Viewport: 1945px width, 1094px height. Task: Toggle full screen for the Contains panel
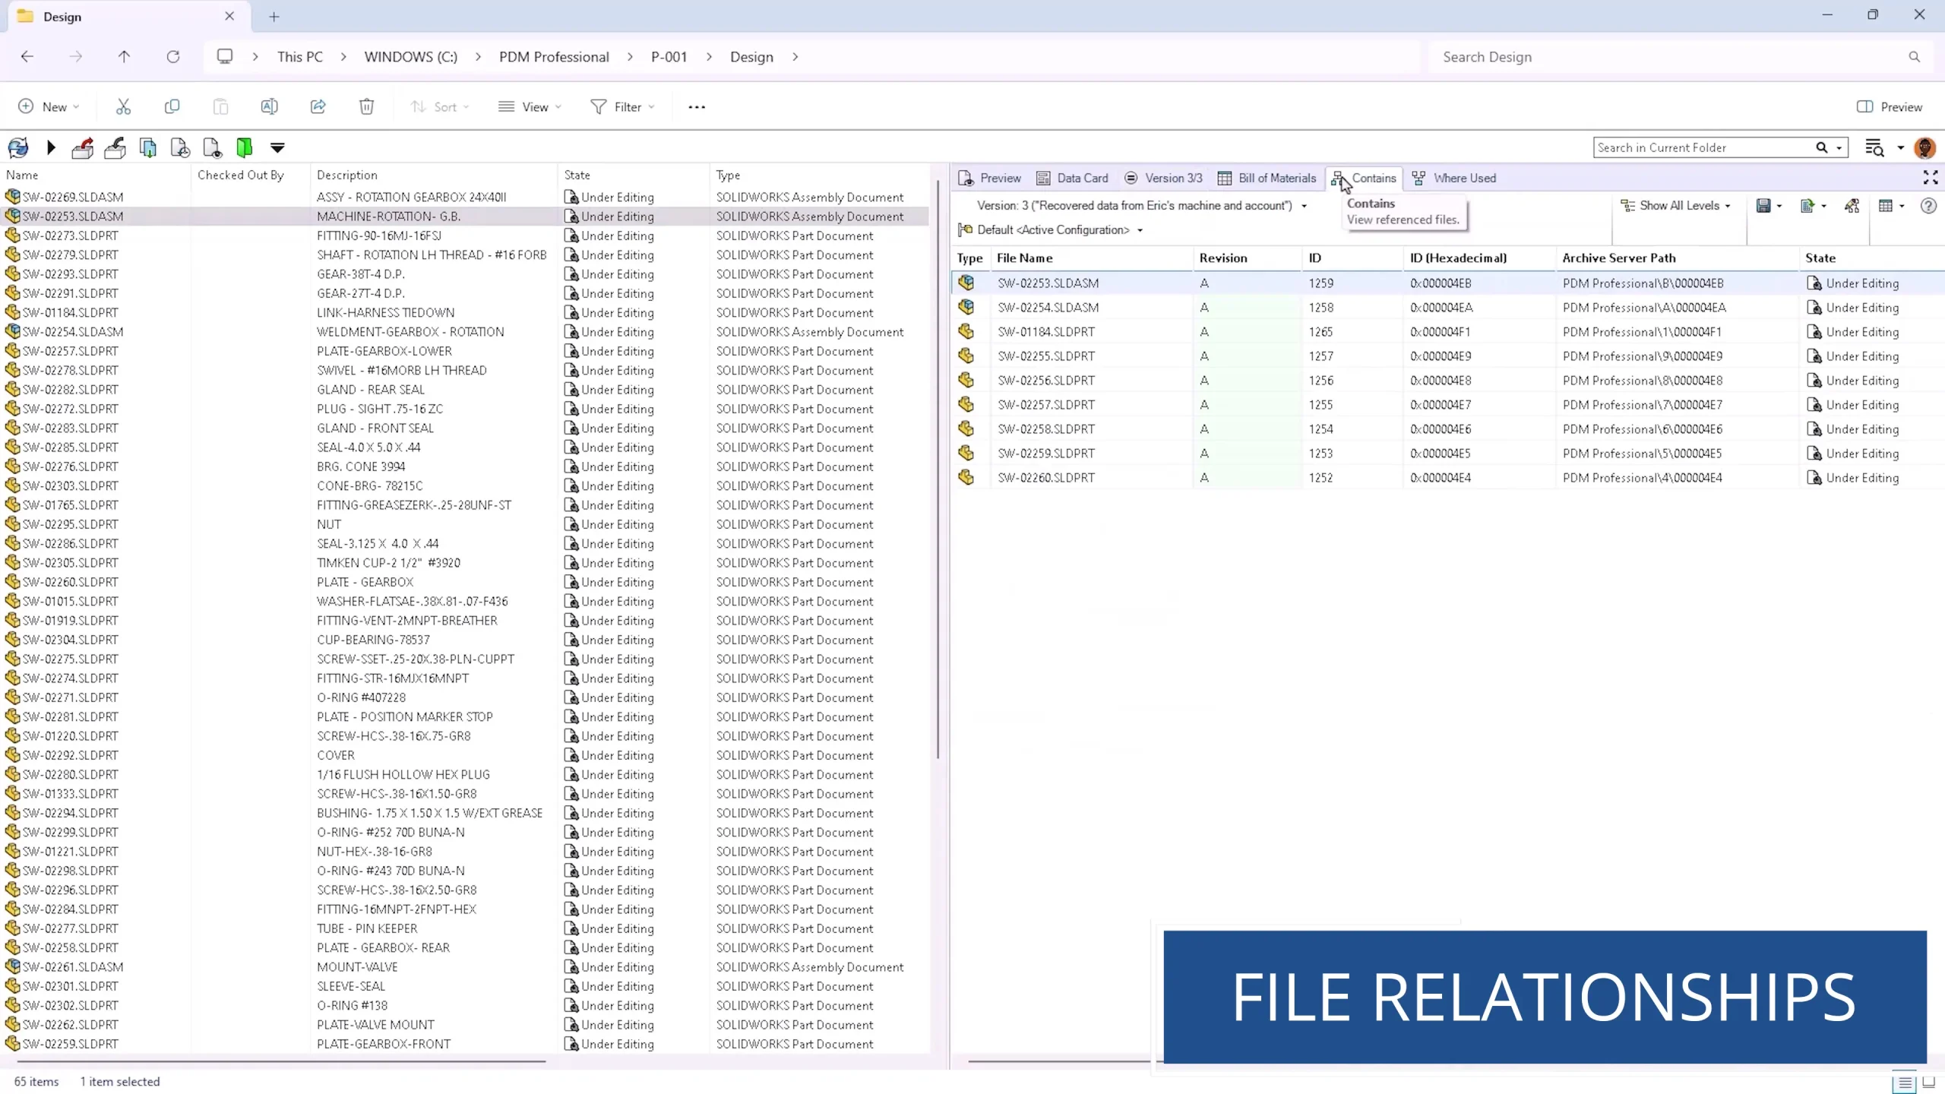(x=1929, y=178)
